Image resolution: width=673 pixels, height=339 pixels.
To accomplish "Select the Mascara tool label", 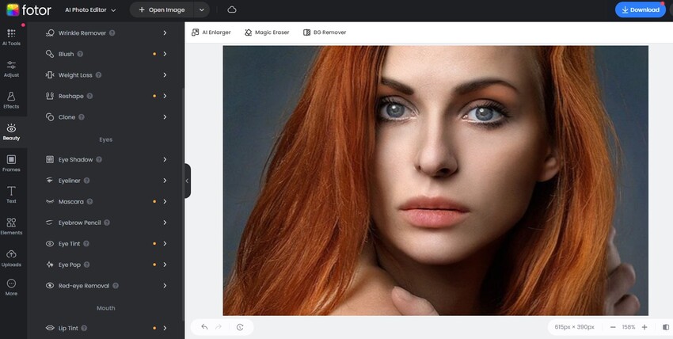I will [x=70, y=202].
